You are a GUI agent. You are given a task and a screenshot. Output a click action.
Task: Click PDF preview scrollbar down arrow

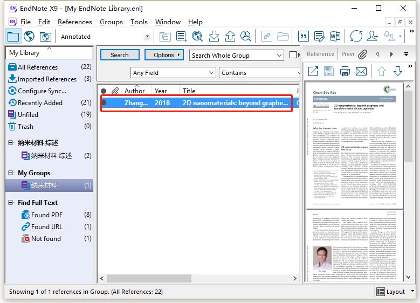coord(409,277)
